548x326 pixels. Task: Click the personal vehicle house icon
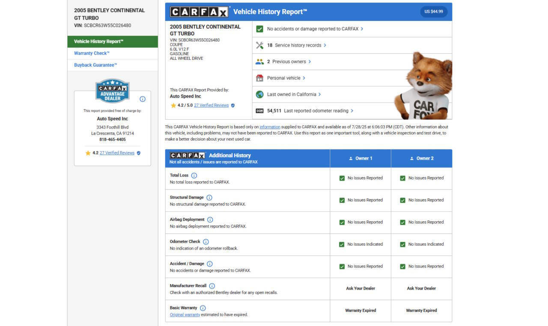click(x=259, y=78)
